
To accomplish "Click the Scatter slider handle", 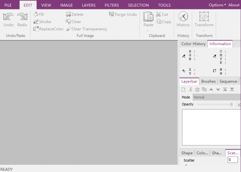I will pos(186,165).
